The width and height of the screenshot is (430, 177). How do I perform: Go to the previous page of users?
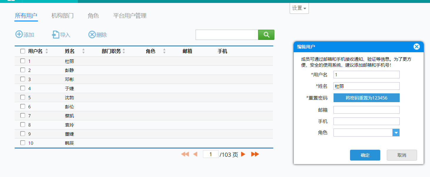pos(195,154)
